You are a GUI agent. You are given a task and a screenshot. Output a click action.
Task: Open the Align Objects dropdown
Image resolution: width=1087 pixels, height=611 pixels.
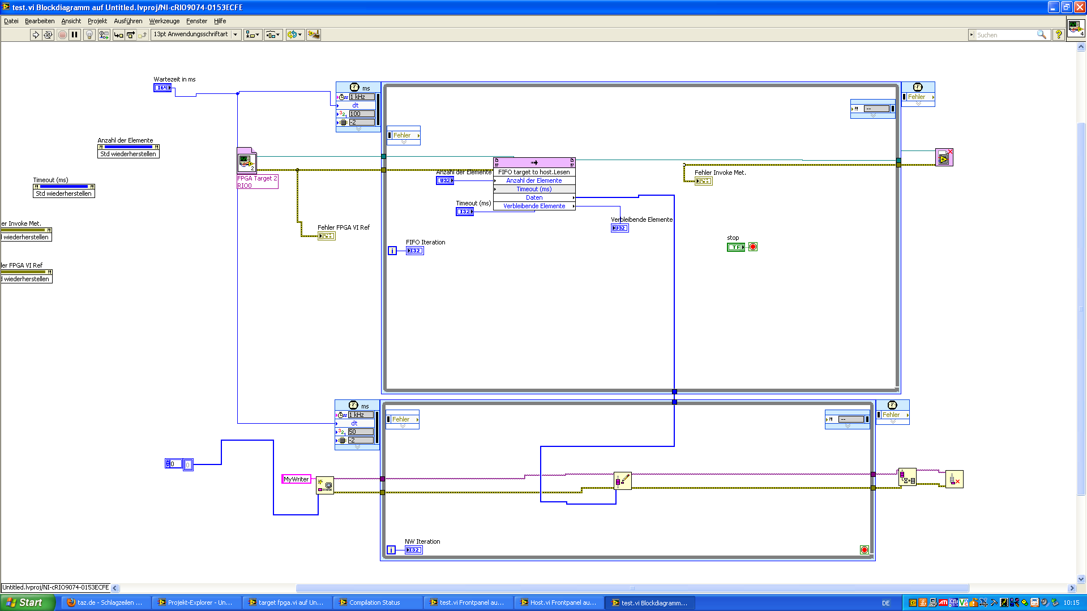click(x=253, y=35)
